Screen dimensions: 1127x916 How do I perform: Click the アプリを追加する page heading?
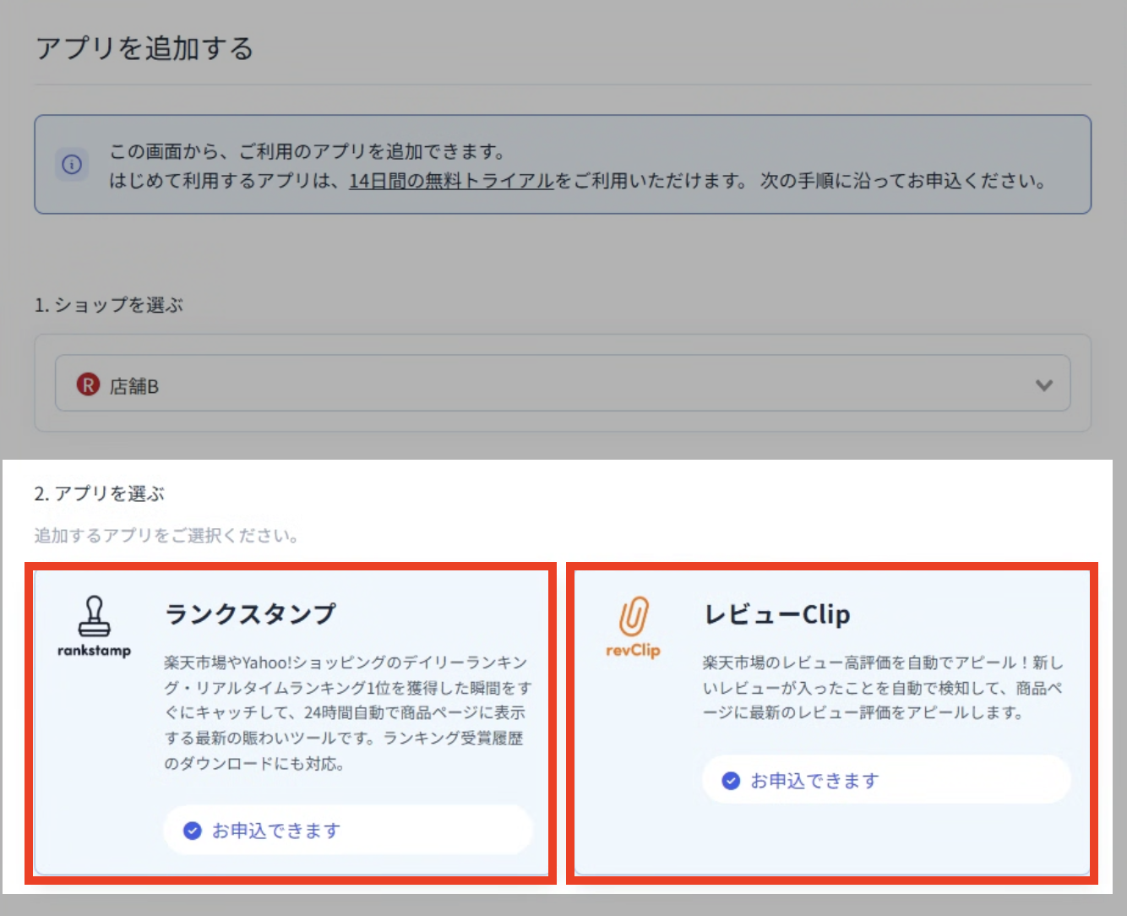(144, 48)
